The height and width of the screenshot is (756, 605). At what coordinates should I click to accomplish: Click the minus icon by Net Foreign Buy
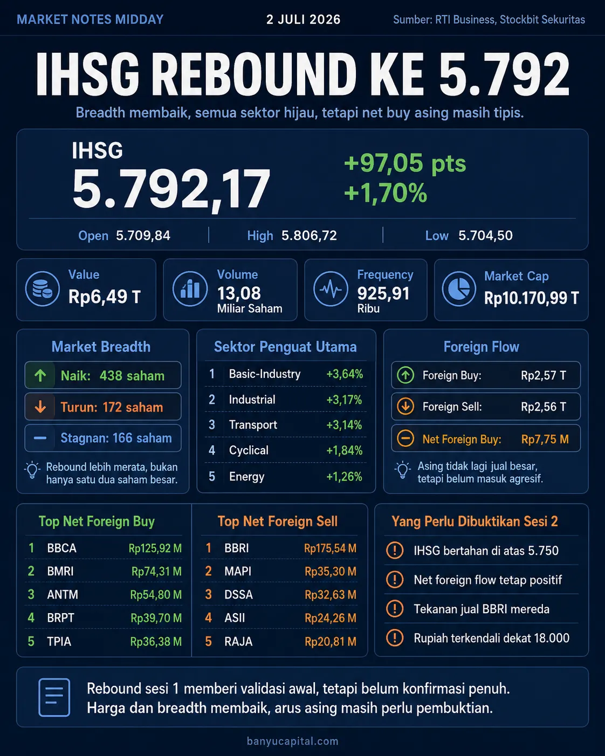[x=405, y=438]
